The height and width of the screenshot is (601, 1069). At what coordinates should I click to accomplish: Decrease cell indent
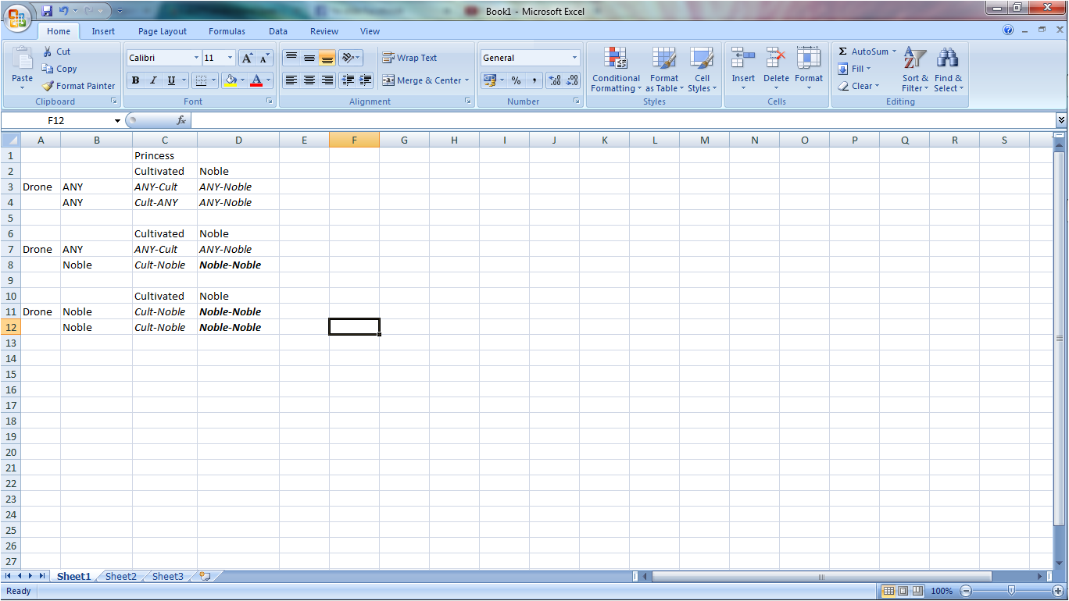point(348,80)
